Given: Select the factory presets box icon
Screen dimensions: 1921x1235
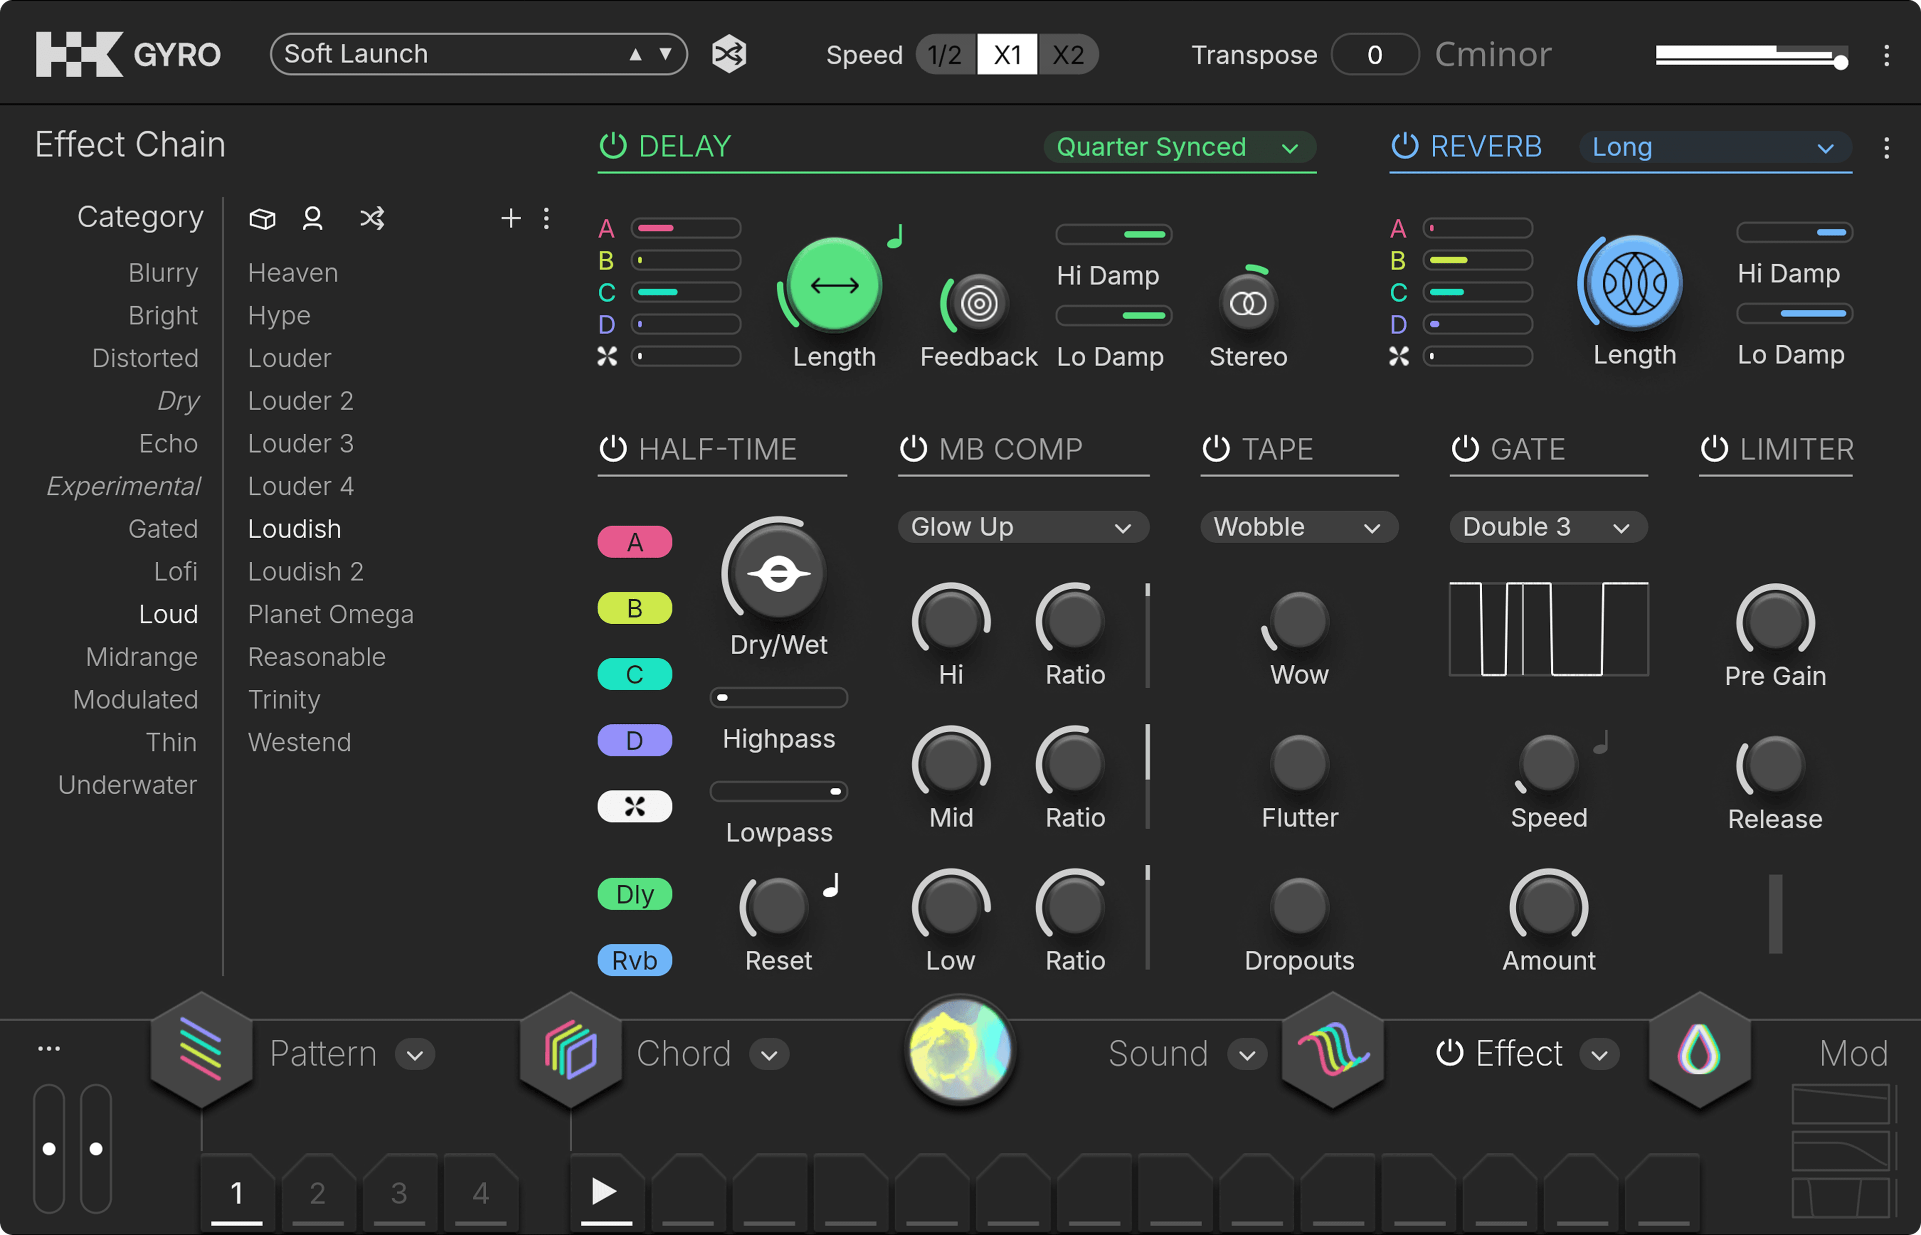Looking at the screenshot, I should pyautogui.click(x=262, y=218).
